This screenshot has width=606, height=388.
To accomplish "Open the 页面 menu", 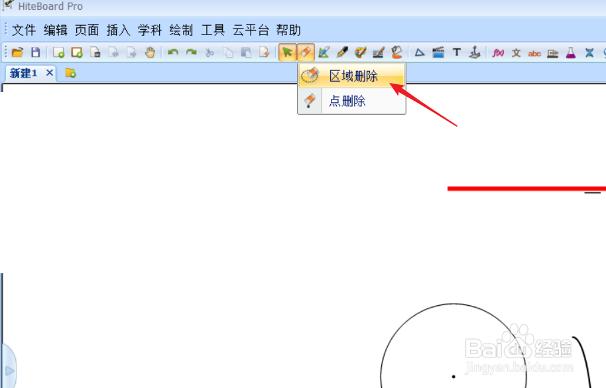I will pyautogui.click(x=87, y=30).
